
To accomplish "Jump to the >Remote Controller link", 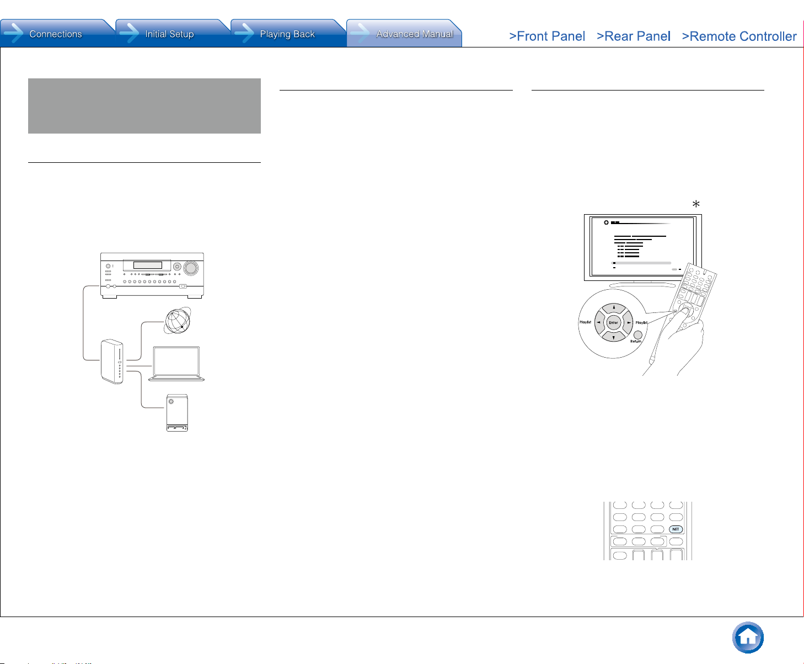I will tap(739, 36).
